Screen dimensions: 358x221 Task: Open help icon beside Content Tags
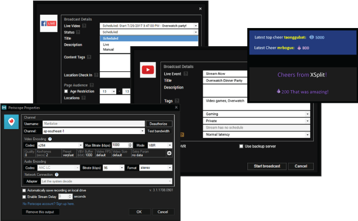(x=89, y=57)
